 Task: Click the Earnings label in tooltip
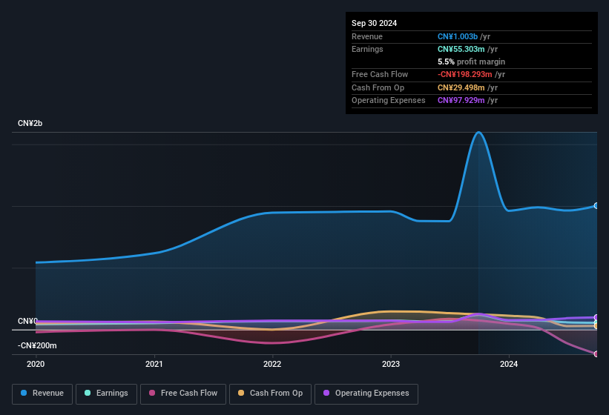[x=367, y=49]
